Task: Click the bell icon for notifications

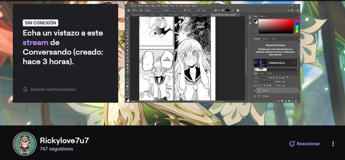Action: click(25, 90)
